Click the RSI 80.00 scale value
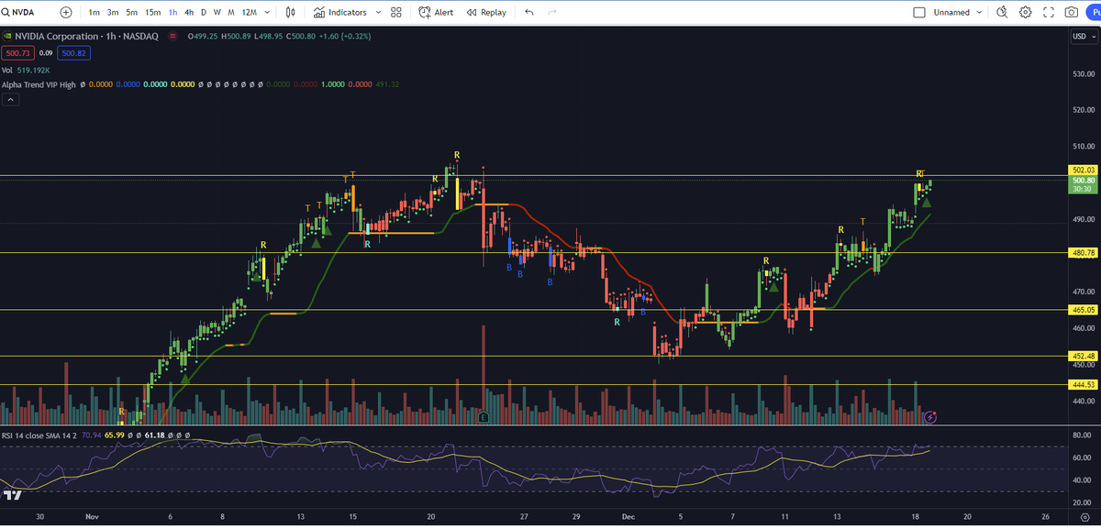This screenshot has height=529, width=1101. click(x=1084, y=435)
